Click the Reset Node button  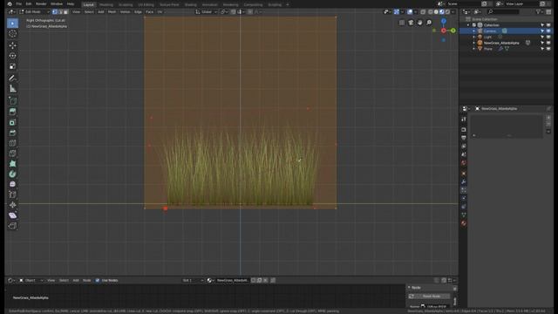429,297
